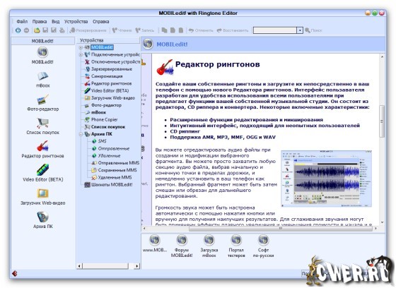Open Video Editor (BETA) sidebar icon
Screen dimensions: 396x288
pyautogui.click(x=42, y=170)
